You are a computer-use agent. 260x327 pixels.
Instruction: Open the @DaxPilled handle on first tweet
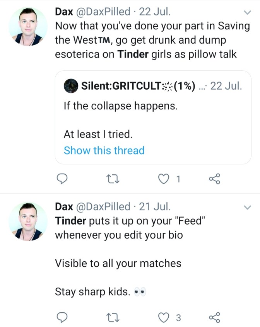pyautogui.click(x=103, y=12)
